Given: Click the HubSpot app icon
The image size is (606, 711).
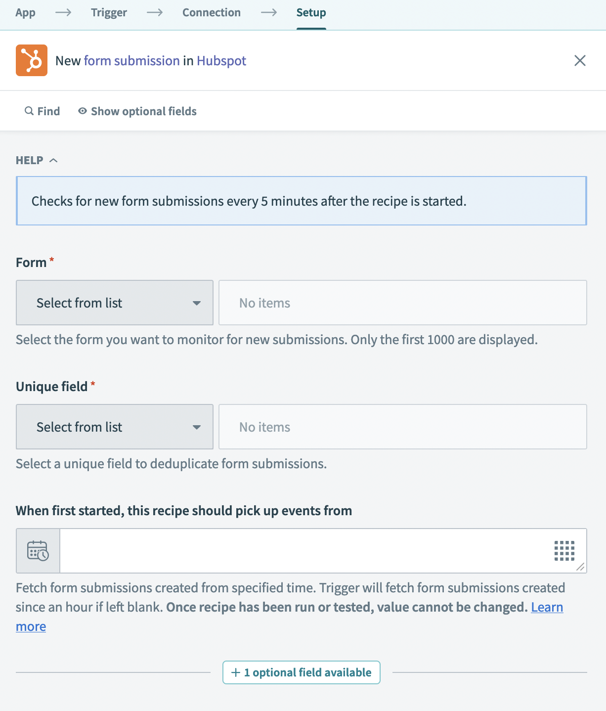Looking at the screenshot, I should [x=31, y=60].
